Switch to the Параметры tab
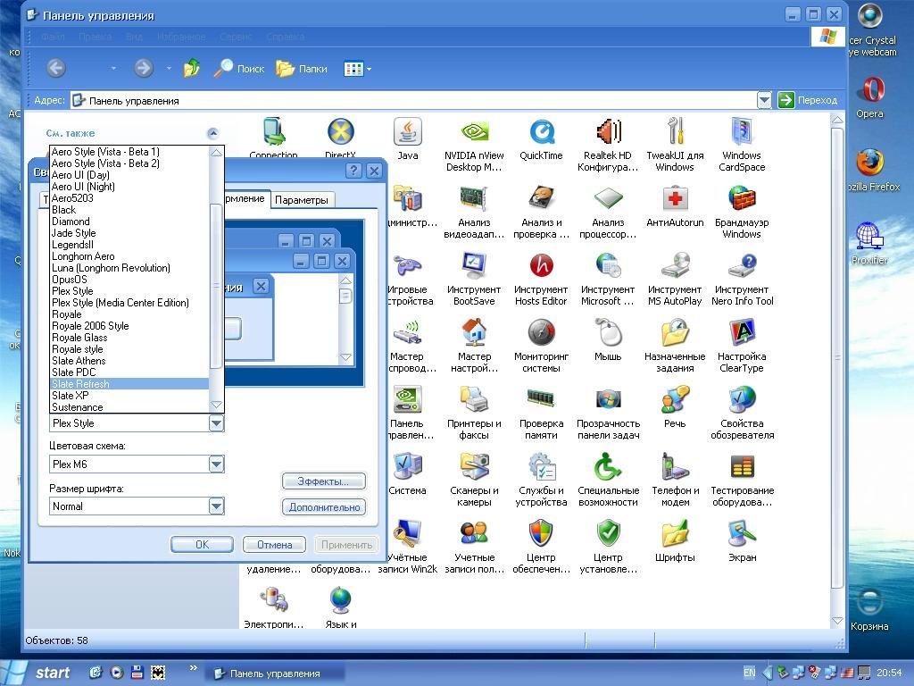This screenshot has height=686, width=914. 301,200
